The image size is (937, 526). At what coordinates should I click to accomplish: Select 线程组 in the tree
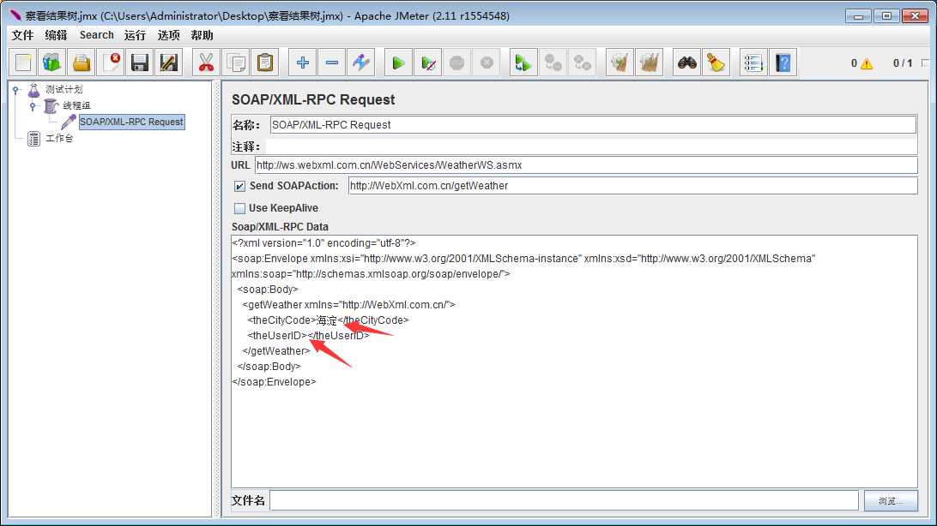76,105
